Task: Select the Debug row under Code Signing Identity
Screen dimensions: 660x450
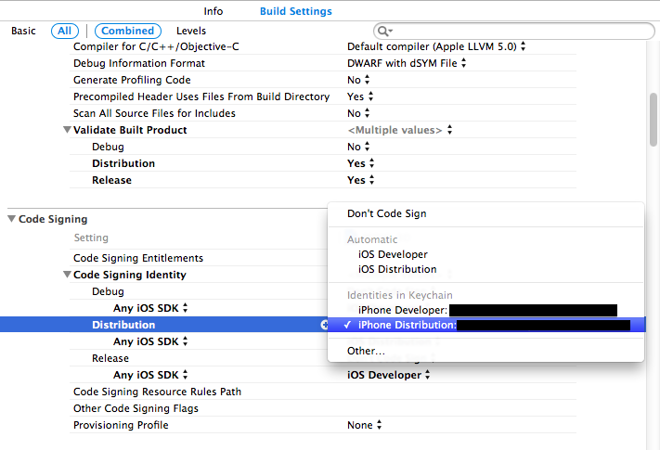Action: (x=108, y=291)
